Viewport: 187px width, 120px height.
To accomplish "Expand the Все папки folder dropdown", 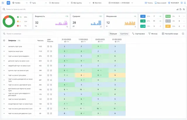I will pyautogui.click(x=59, y=3).
